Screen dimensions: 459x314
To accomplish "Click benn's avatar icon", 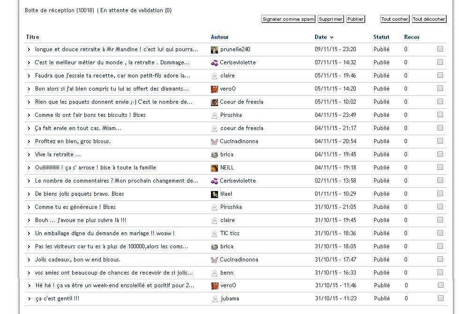I will [214, 273].
